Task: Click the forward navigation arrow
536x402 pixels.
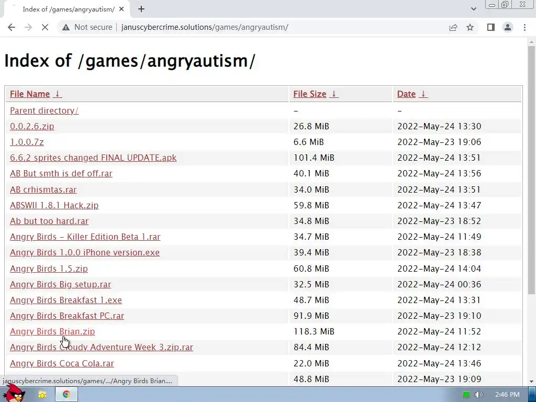Action: click(28, 27)
